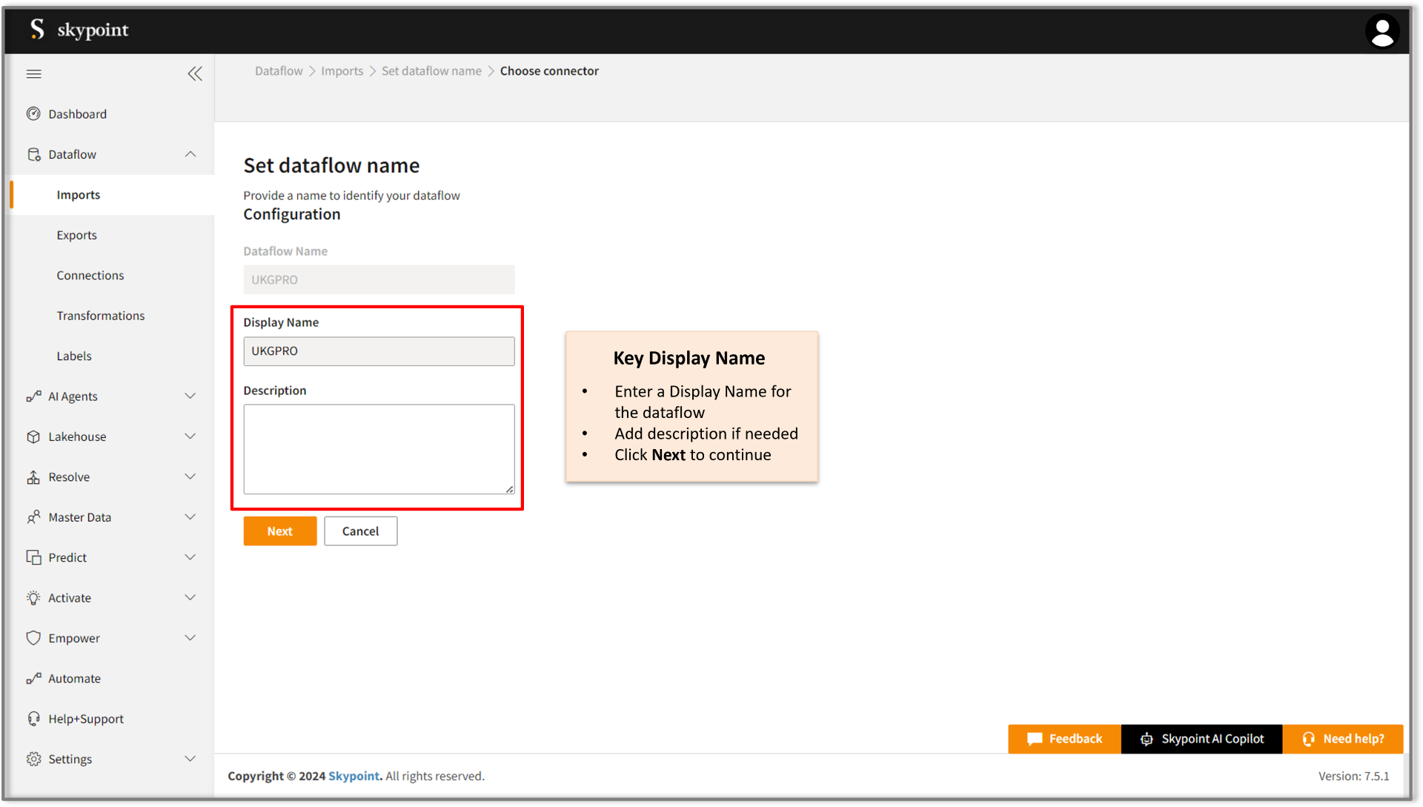The height and width of the screenshot is (807, 1423).
Task: Select the Imports menu item
Action: pyautogui.click(x=78, y=194)
